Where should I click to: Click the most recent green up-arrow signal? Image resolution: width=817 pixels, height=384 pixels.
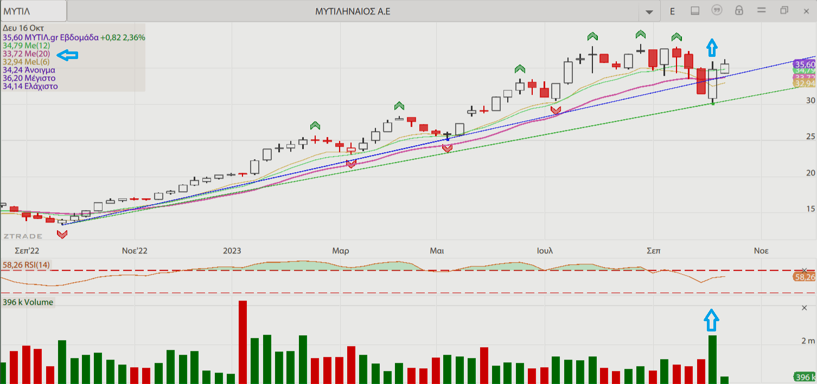point(676,37)
